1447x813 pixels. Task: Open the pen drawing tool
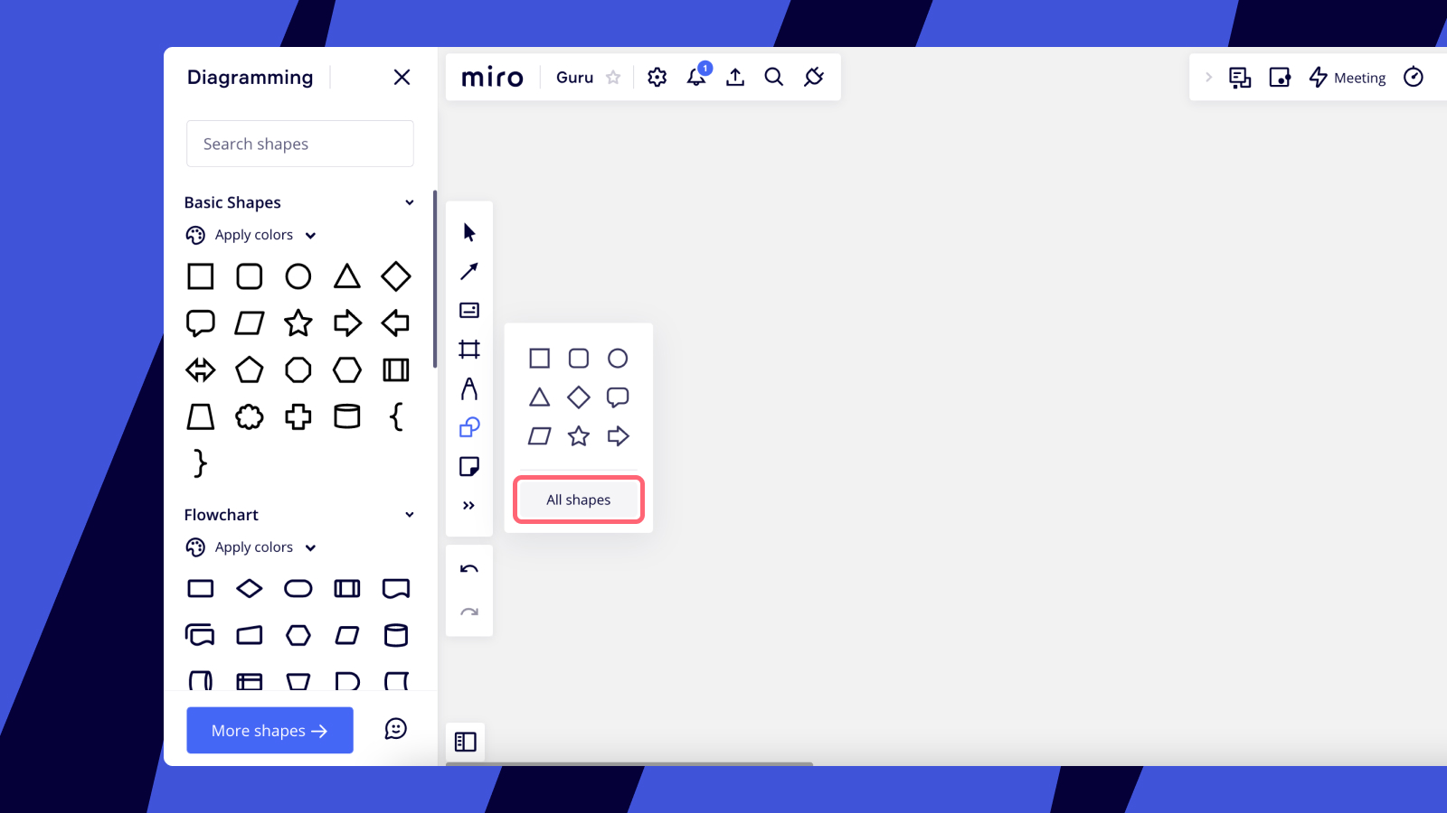(x=469, y=388)
